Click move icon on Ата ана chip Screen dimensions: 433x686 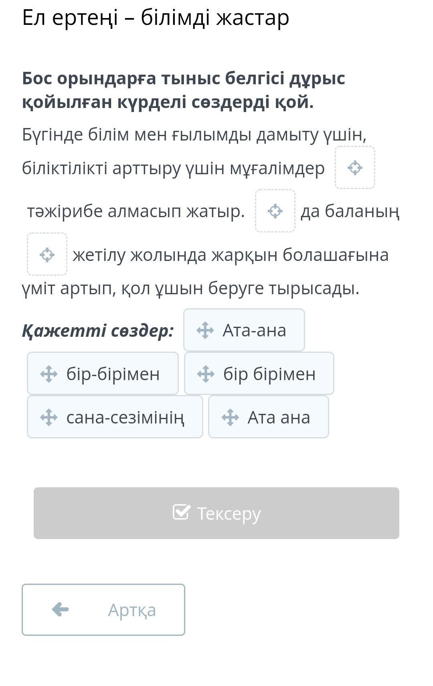(230, 417)
